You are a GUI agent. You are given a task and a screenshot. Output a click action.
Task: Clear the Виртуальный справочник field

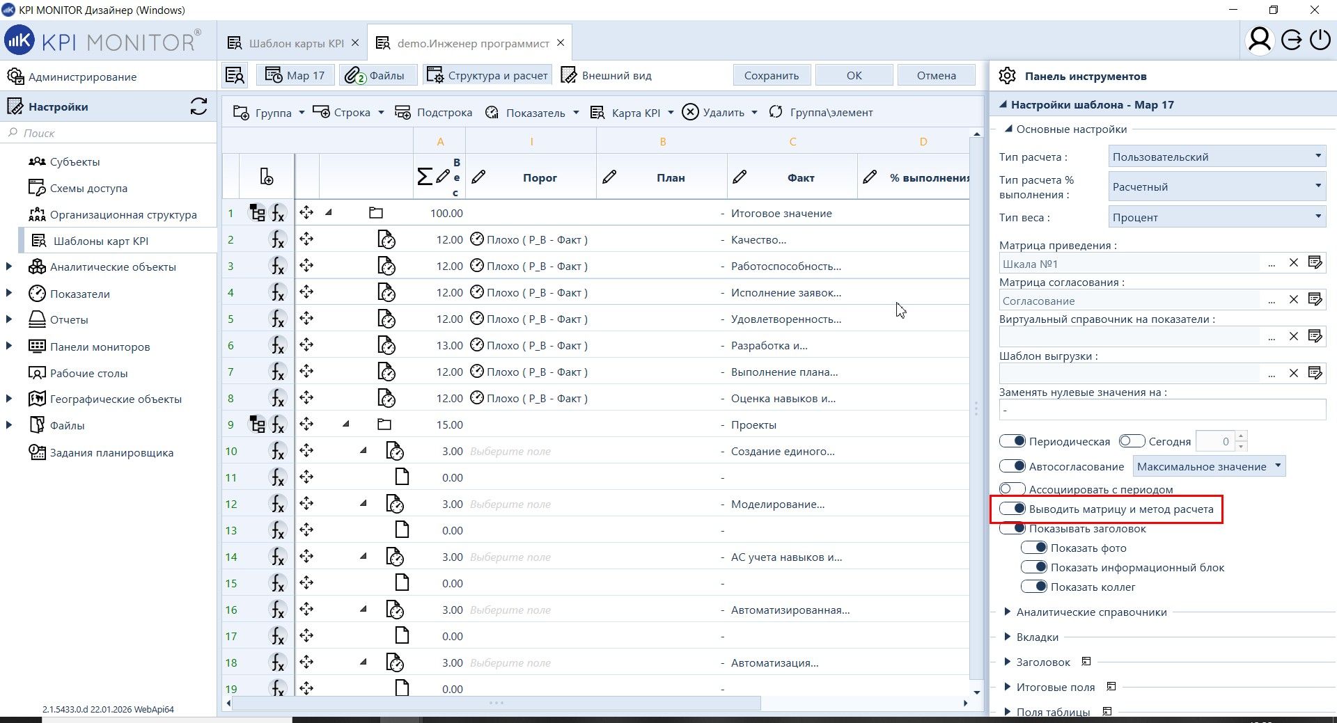tap(1293, 336)
